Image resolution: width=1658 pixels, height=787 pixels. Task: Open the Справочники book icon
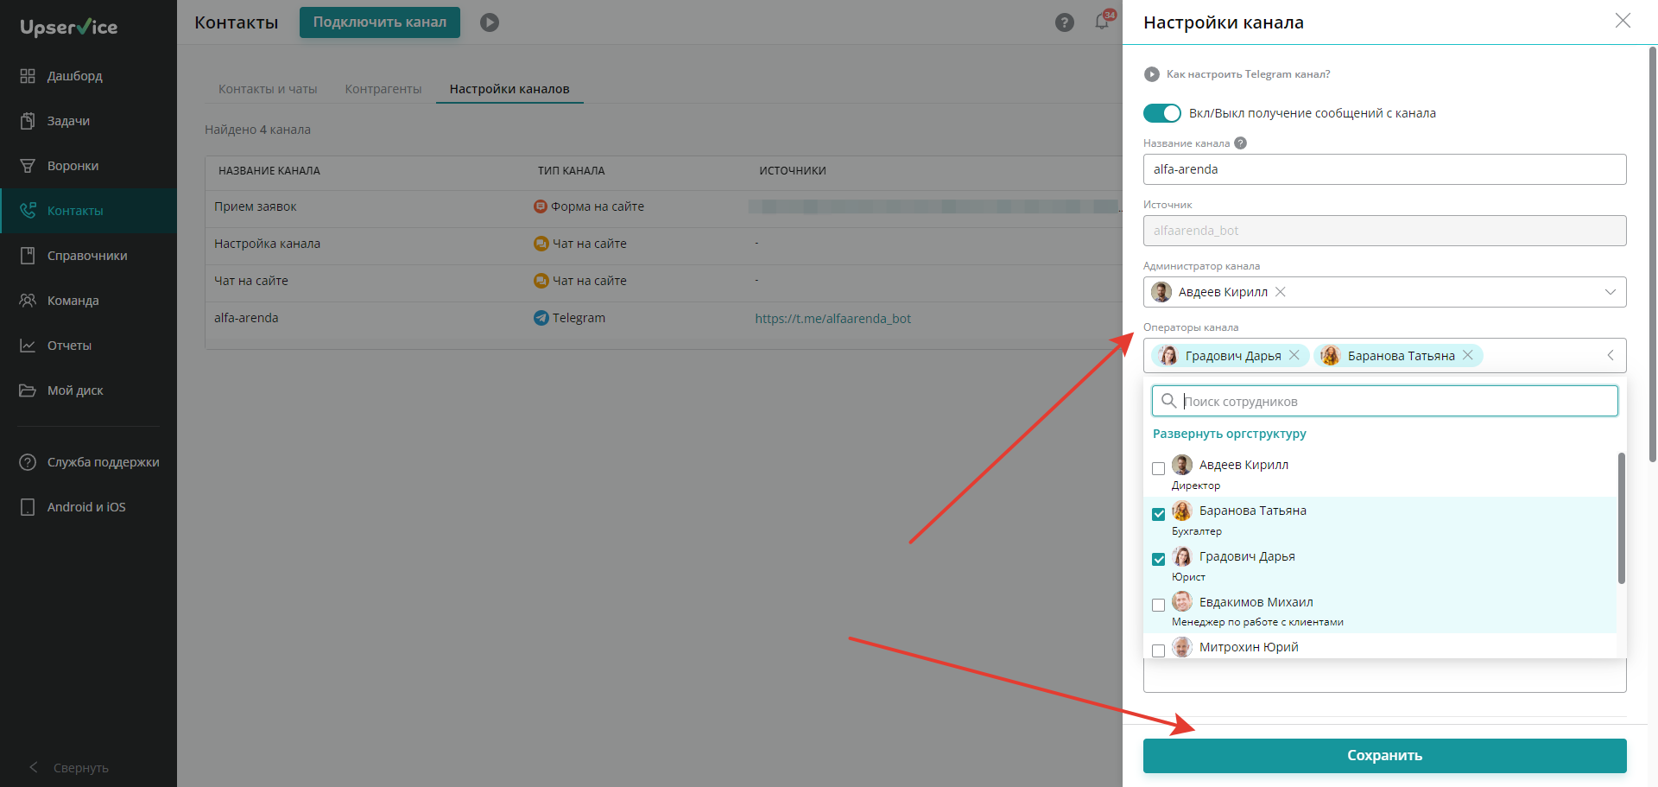point(28,256)
